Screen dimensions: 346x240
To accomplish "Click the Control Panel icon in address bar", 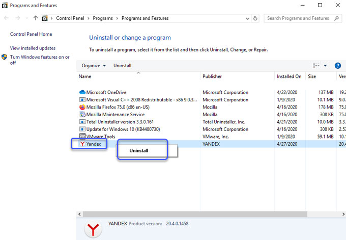I will tap(45, 18).
